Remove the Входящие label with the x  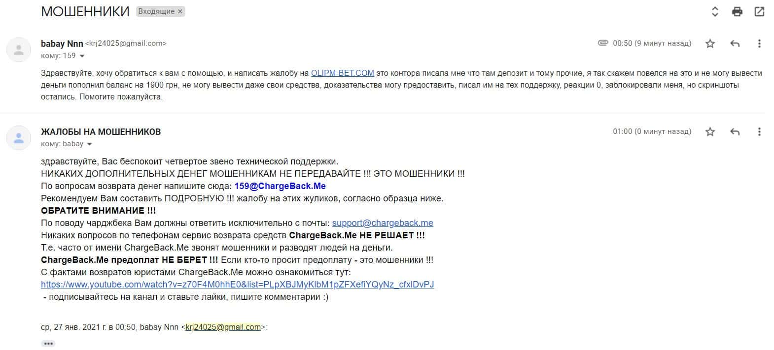pos(180,11)
